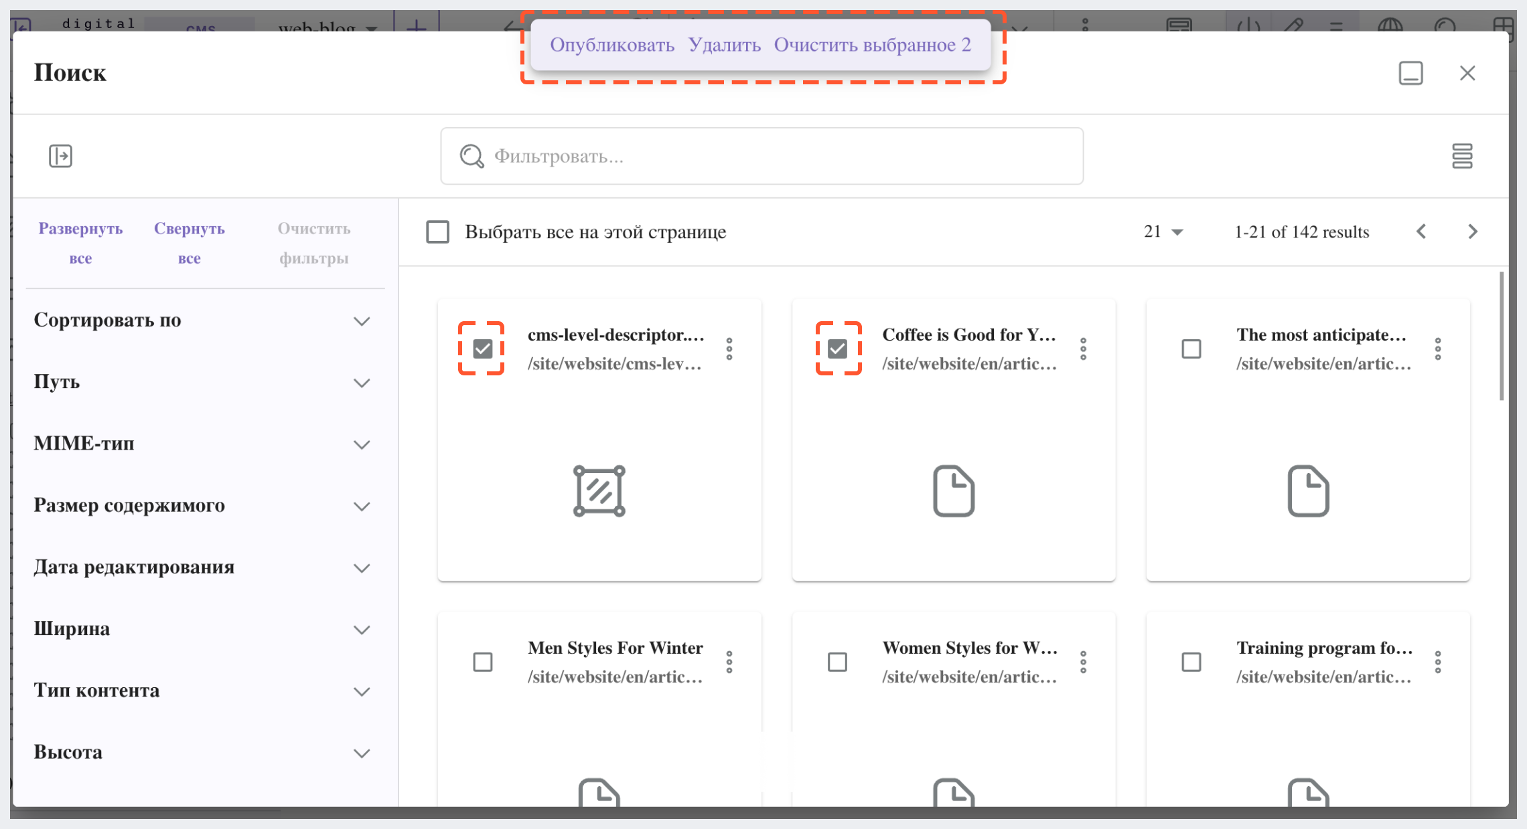Open options menu for Training program card

pos(1437,662)
